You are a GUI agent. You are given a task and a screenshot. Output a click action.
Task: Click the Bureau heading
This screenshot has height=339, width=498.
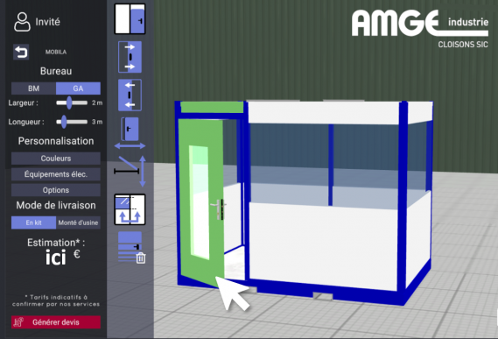[56, 71]
